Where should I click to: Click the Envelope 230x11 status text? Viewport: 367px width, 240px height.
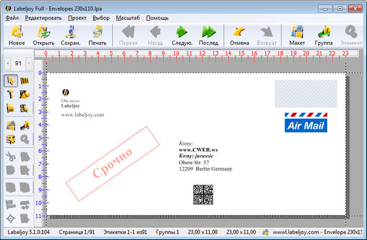317,232
